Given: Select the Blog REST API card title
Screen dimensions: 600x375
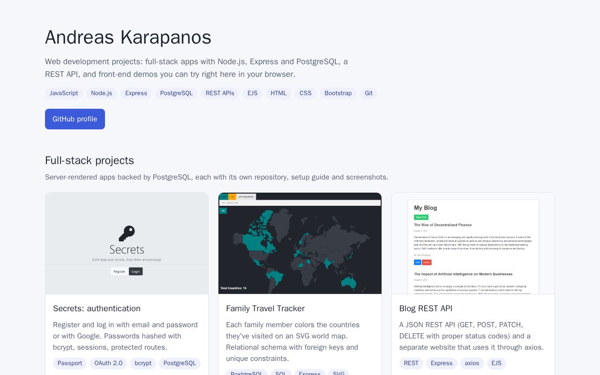Looking at the screenshot, I should 426,308.
